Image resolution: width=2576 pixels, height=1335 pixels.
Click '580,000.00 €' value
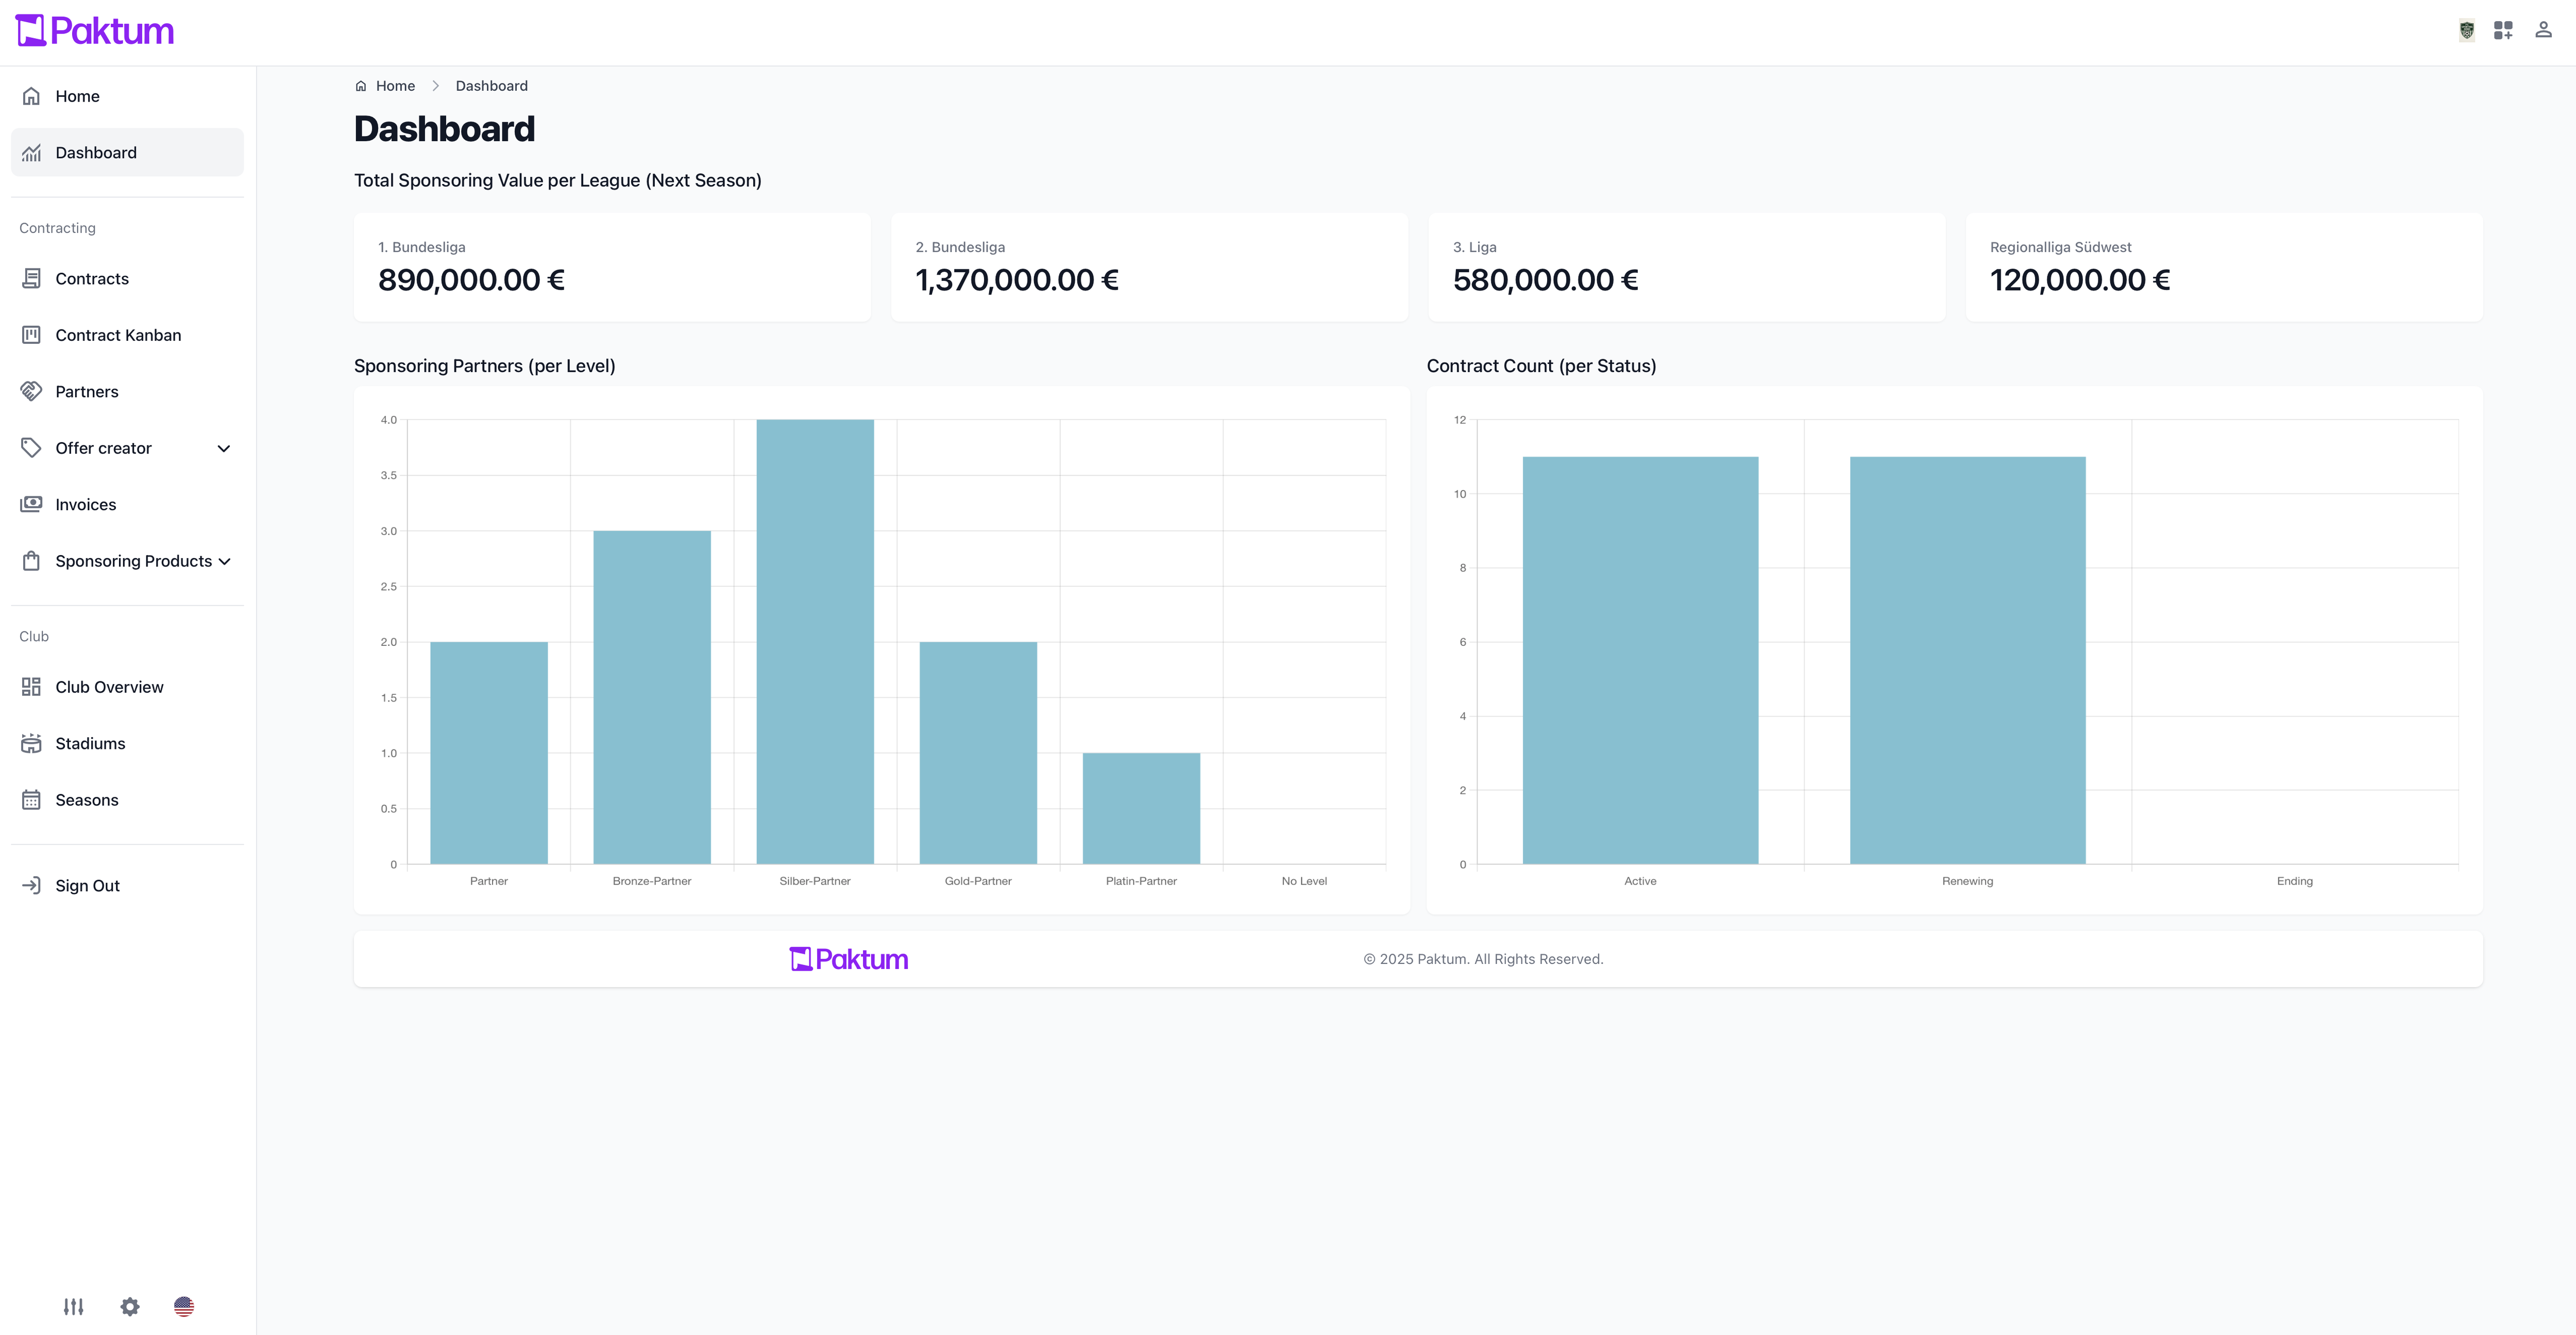click(x=1546, y=280)
